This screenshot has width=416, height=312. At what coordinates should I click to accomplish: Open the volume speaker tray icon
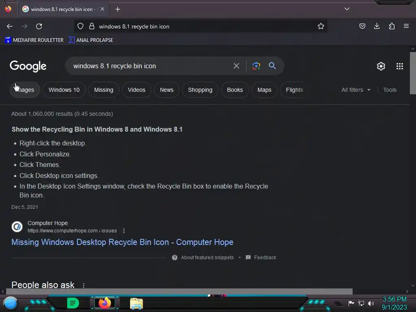click(371, 303)
